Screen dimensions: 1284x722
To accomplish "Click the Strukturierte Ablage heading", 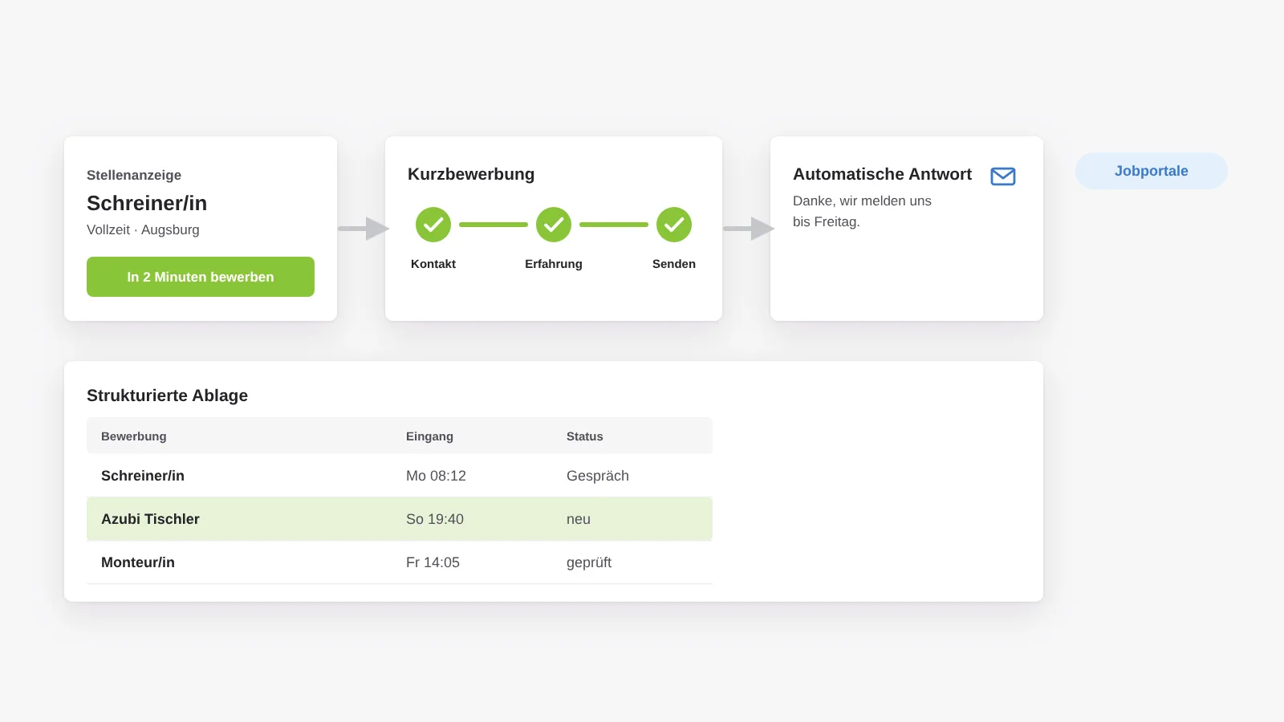I will point(167,395).
